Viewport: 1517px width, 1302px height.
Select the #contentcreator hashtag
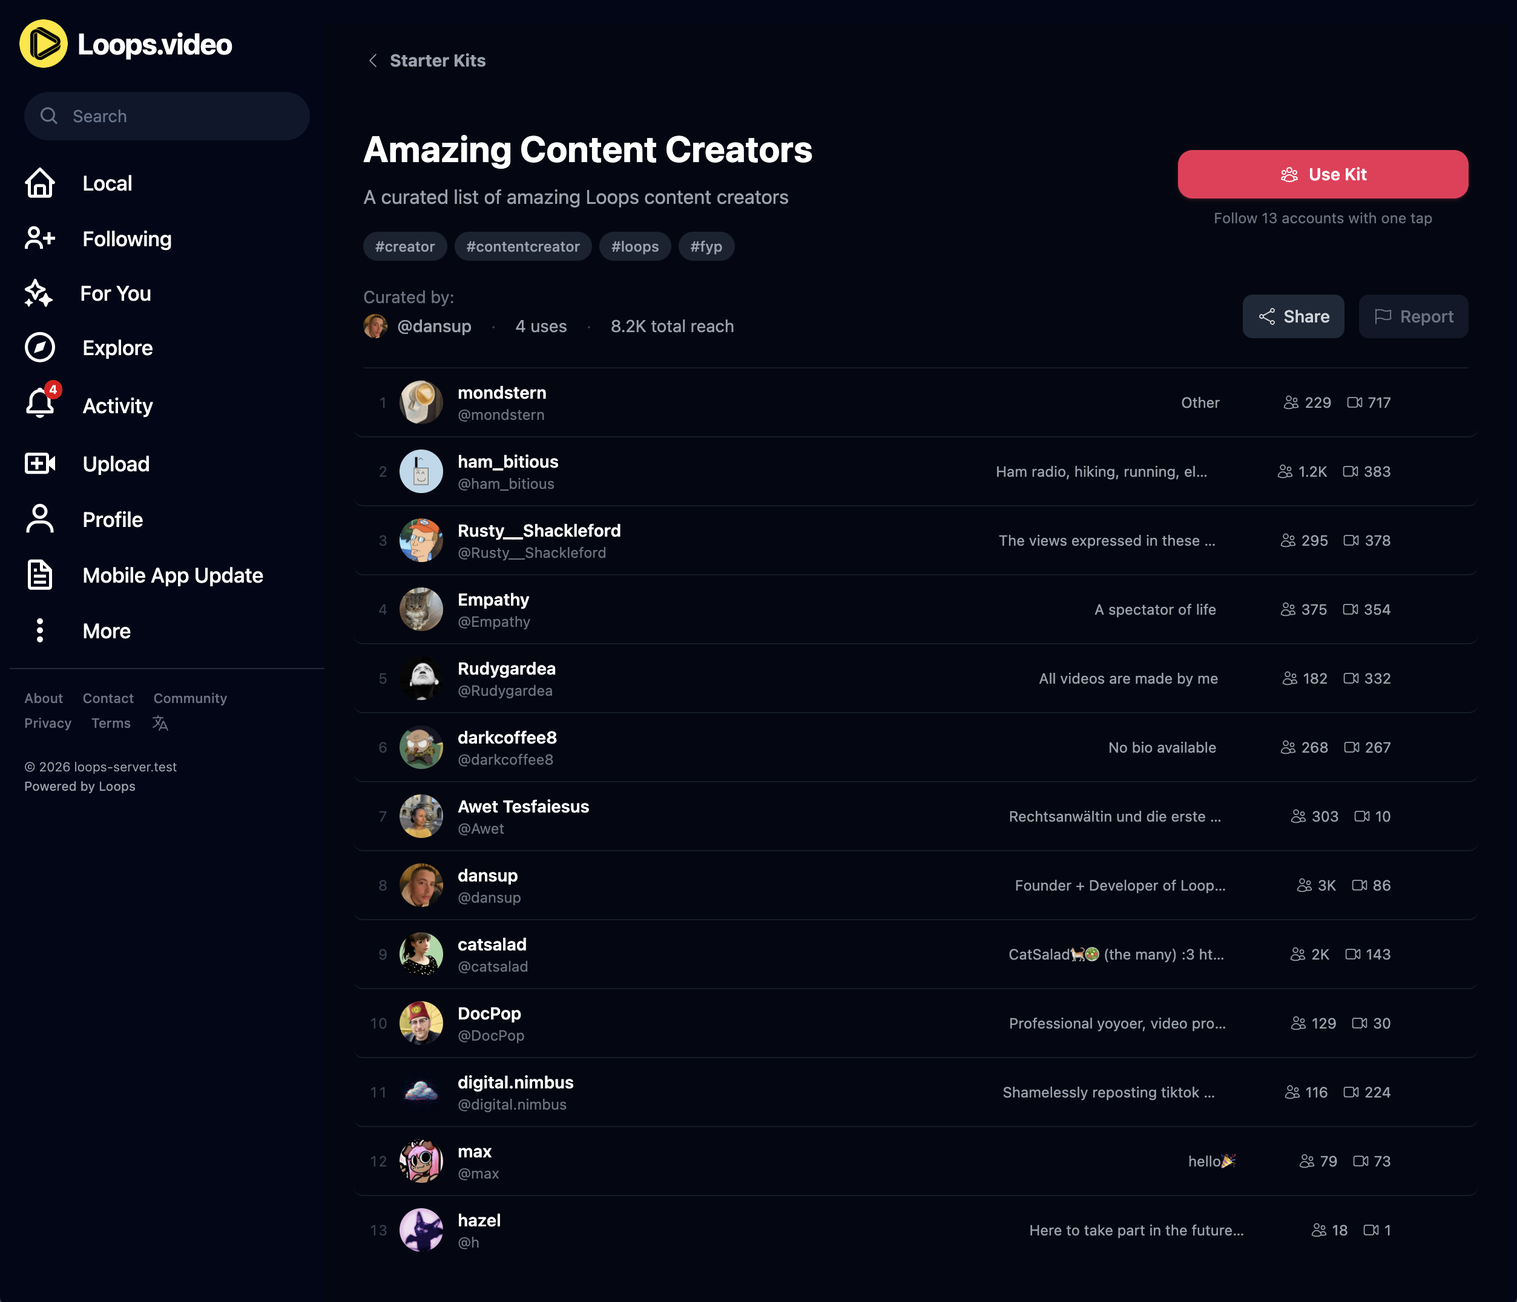pyautogui.click(x=523, y=247)
